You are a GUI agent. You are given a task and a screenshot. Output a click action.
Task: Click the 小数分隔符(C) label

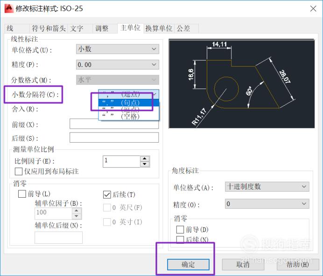(35, 95)
